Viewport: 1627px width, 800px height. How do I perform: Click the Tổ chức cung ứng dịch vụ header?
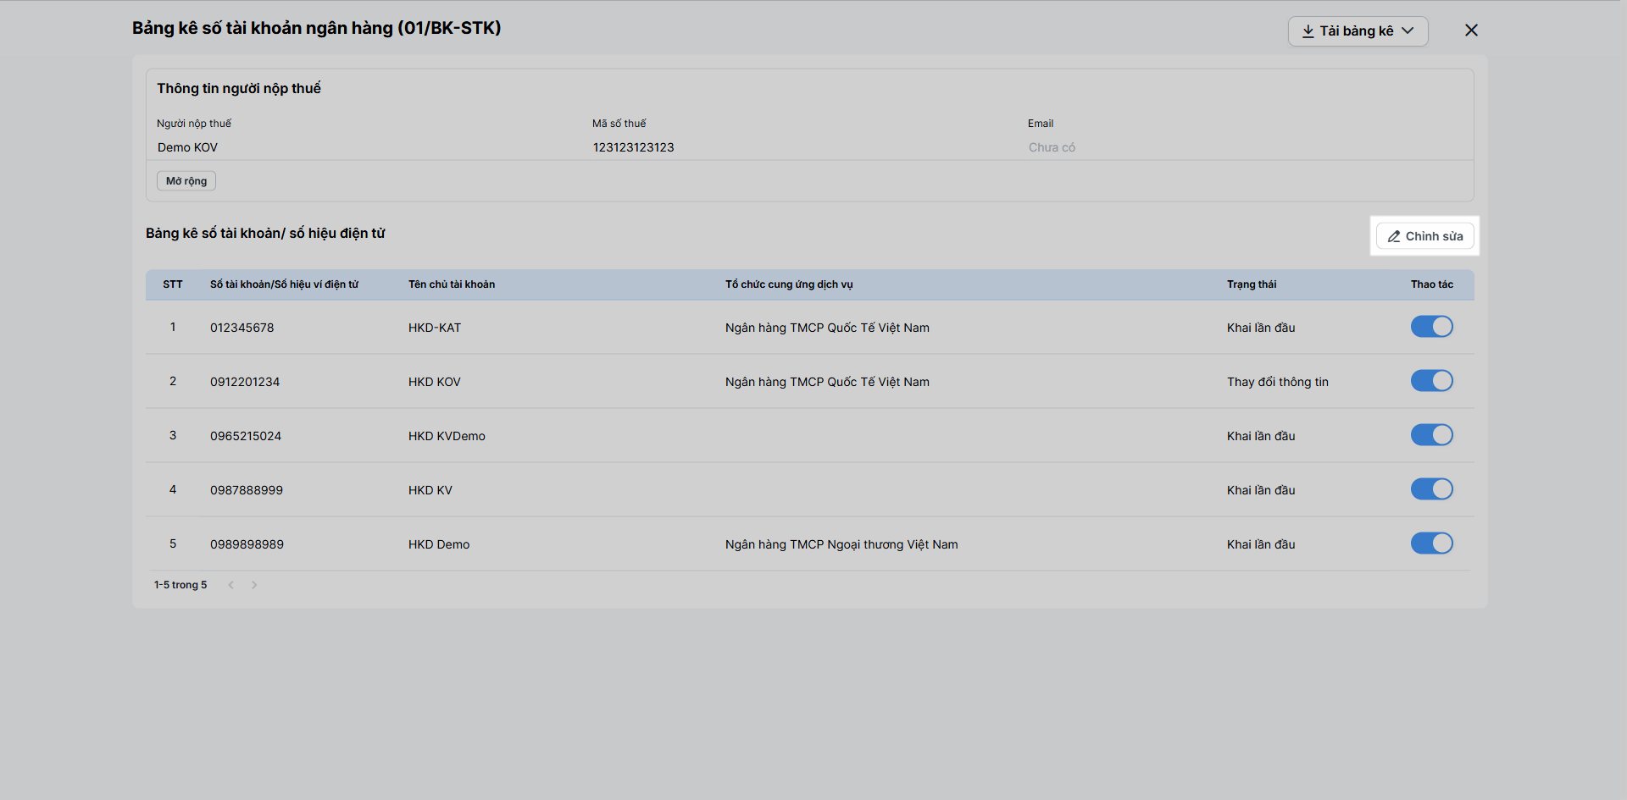pyautogui.click(x=789, y=284)
